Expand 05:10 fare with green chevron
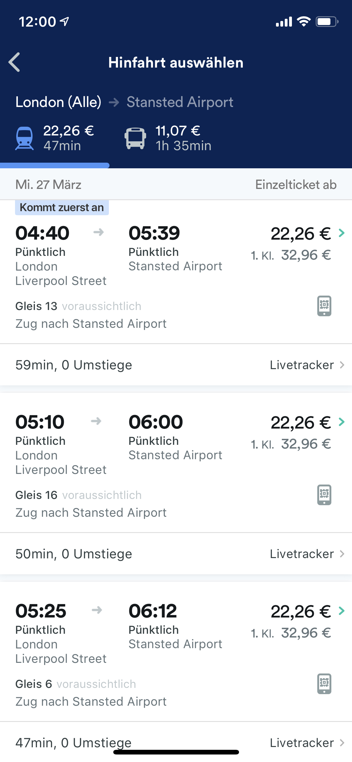This screenshot has height=762, width=352. 342,422
